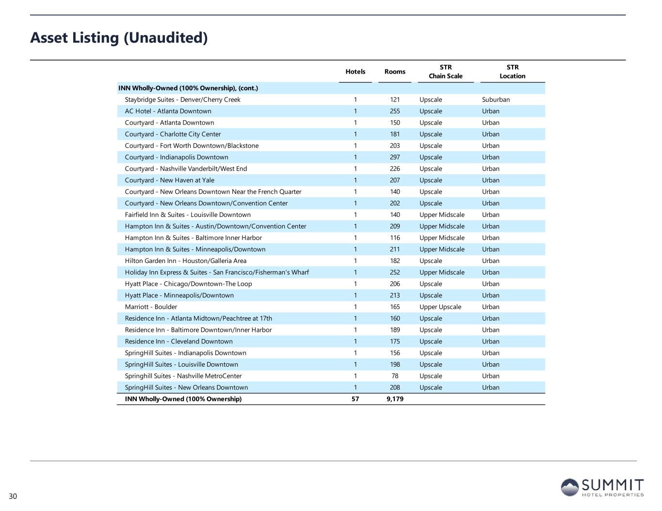Viewport: 662px width, 511px height.
Task: Select the Springhill Suites - Nashville MetroCenter row
Action: click(x=183, y=376)
